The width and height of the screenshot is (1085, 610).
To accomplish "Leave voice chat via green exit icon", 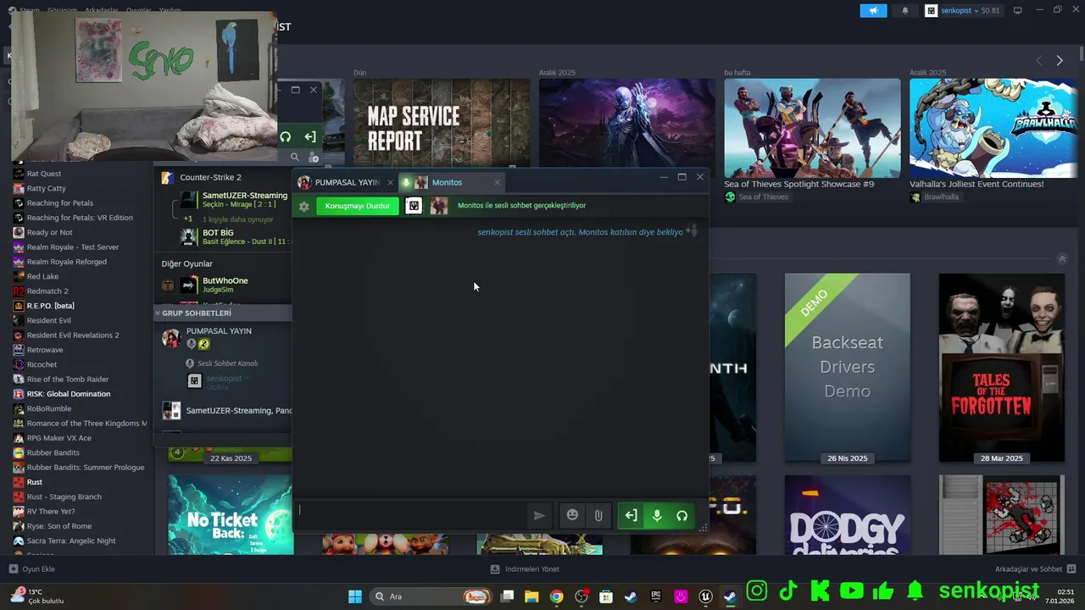I will click(x=631, y=515).
